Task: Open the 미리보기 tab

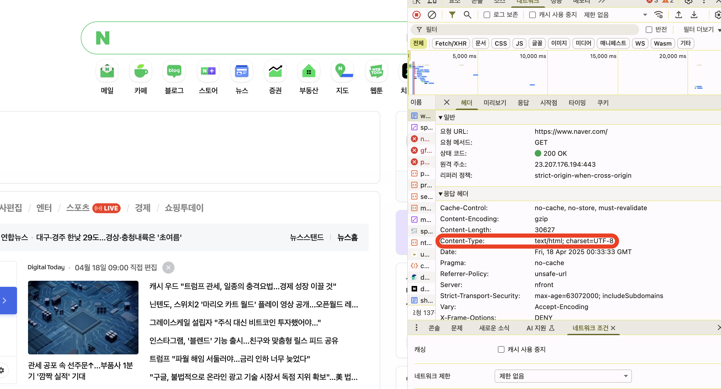Action: coord(495,103)
